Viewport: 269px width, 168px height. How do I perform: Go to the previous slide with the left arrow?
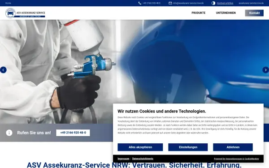[3, 70]
